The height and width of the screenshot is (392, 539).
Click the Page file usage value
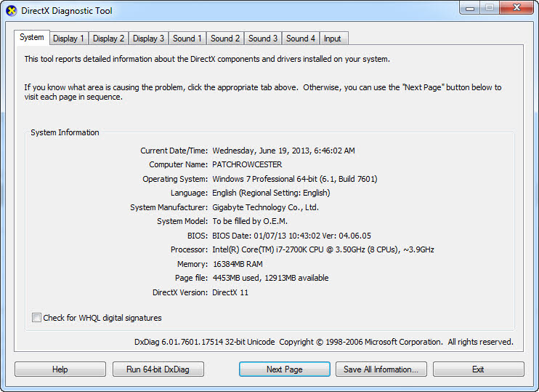coord(270,278)
